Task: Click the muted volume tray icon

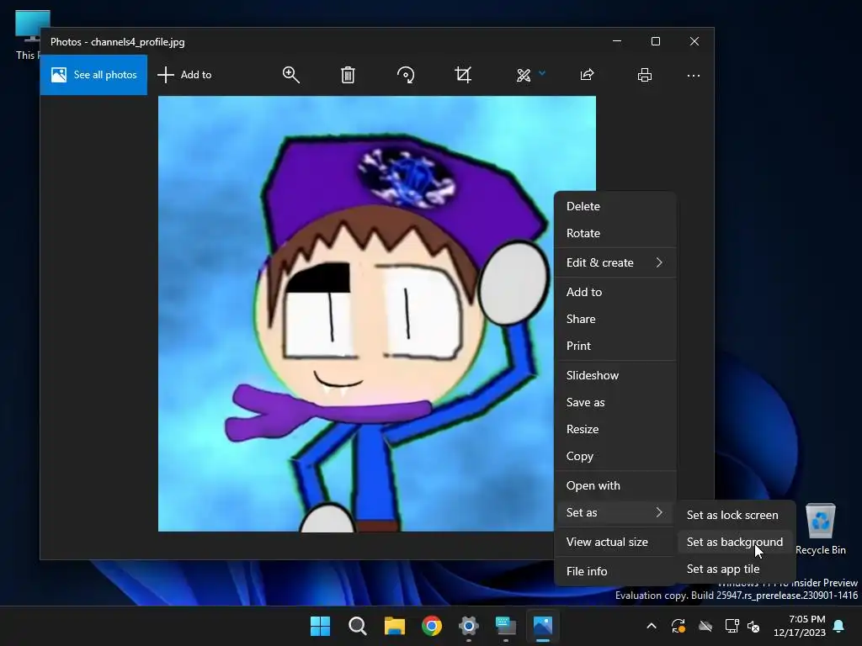Action: [753, 626]
